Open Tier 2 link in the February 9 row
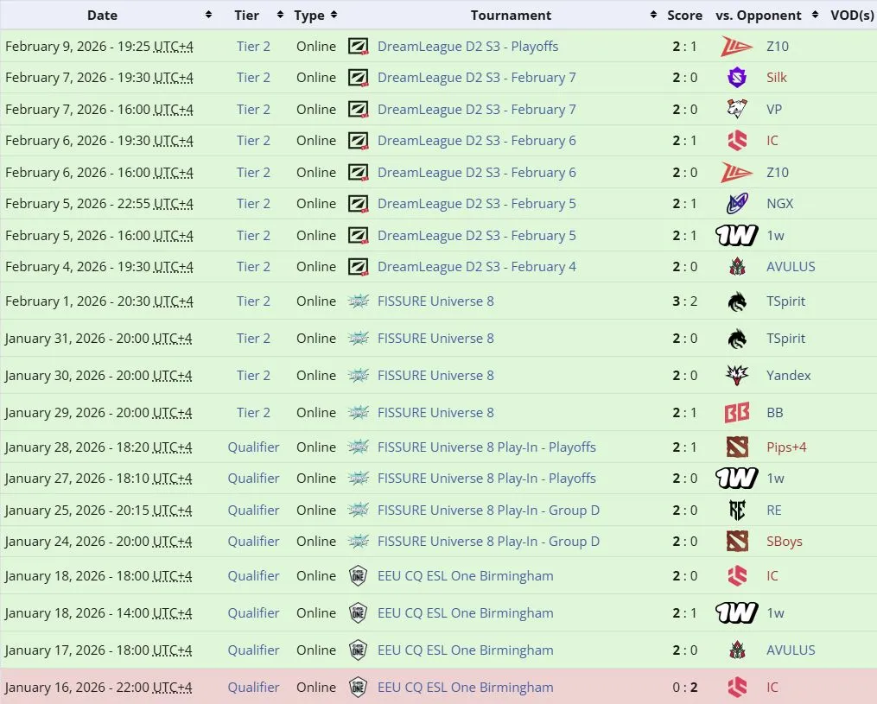This screenshot has width=877, height=704. (253, 47)
